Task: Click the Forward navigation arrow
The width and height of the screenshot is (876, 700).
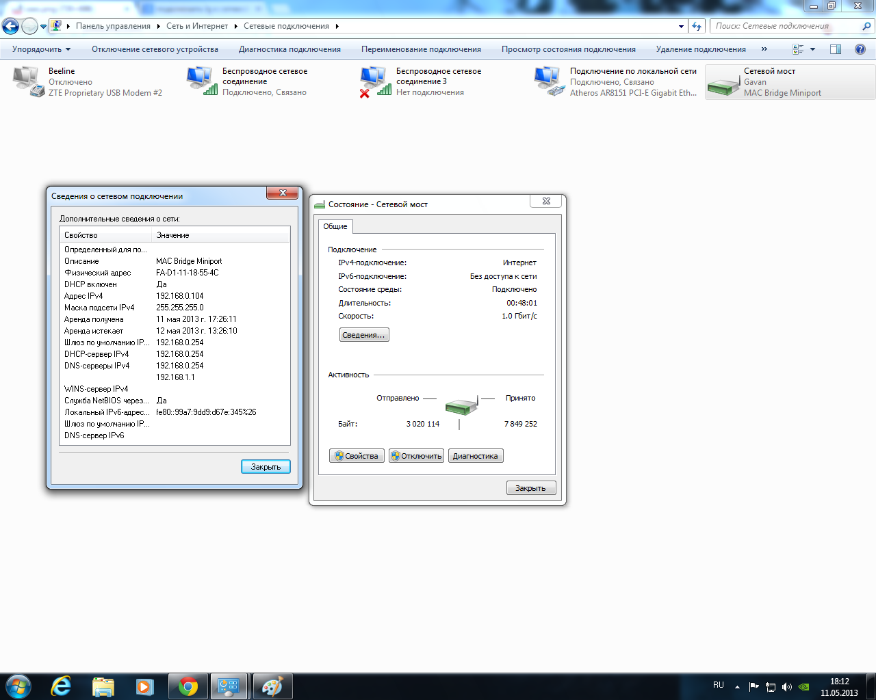Action: (x=29, y=26)
